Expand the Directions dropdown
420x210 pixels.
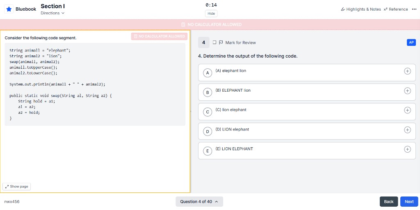click(x=52, y=13)
